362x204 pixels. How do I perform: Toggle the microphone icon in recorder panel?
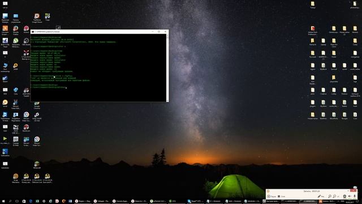(x=355, y=197)
